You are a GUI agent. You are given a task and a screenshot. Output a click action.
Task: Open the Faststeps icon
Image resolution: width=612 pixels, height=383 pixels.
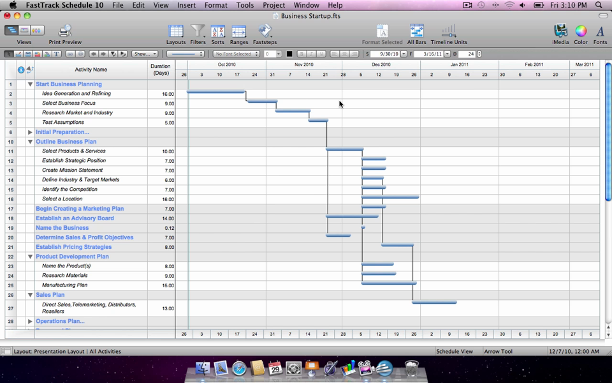pyautogui.click(x=265, y=31)
